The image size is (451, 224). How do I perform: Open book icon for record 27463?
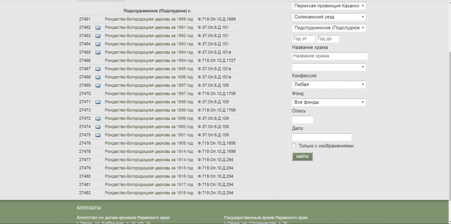[98, 36]
